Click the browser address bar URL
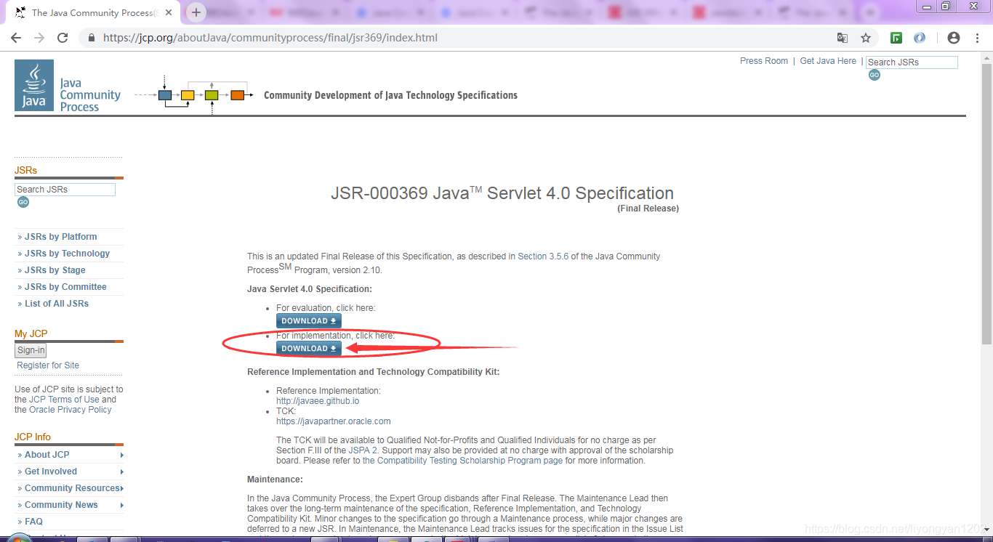The image size is (993, 542). (270, 38)
